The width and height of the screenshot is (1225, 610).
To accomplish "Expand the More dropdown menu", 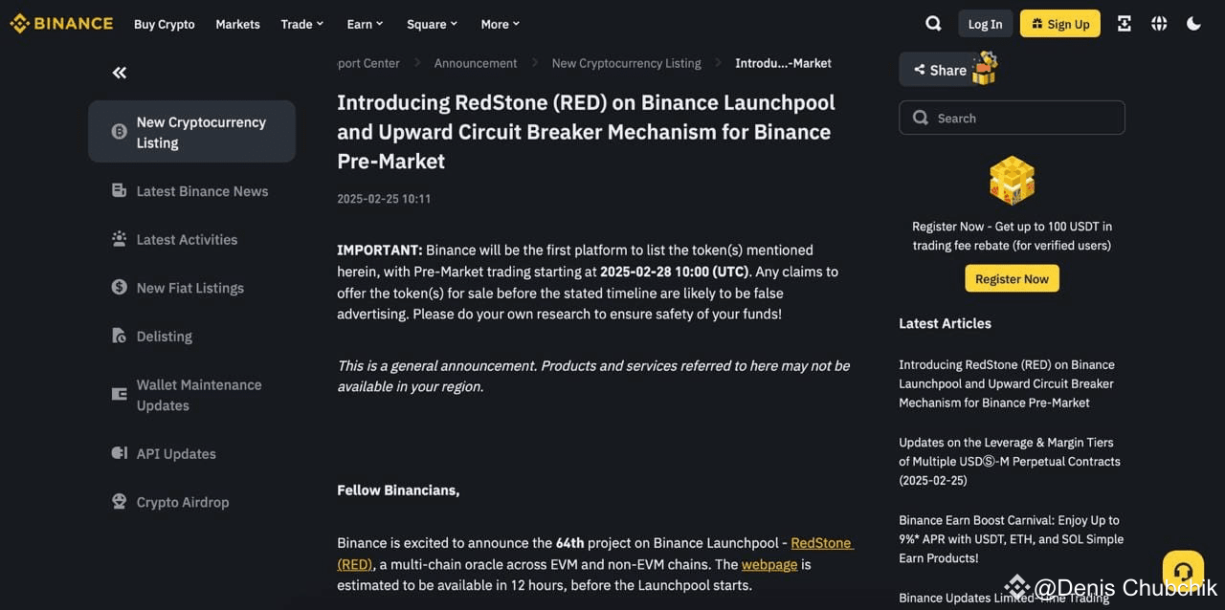I will 499,24.
